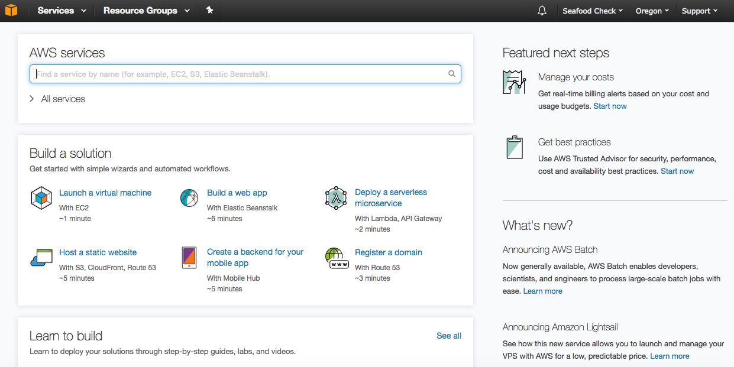Click the "What's new?" heading
This screenshot has height=367, width=734.
[x=538, y=225]
